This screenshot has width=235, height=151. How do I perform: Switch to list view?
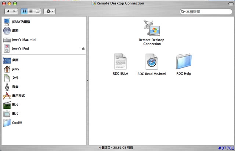click(x=31, y=11)
